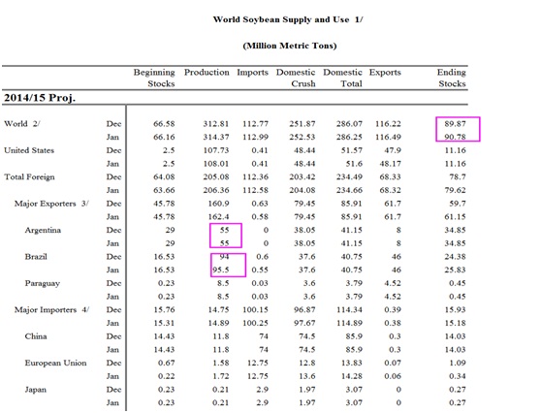This screenshot has width=541, height=413.
Task: Click the China row label
Action: tap(36, 336)
